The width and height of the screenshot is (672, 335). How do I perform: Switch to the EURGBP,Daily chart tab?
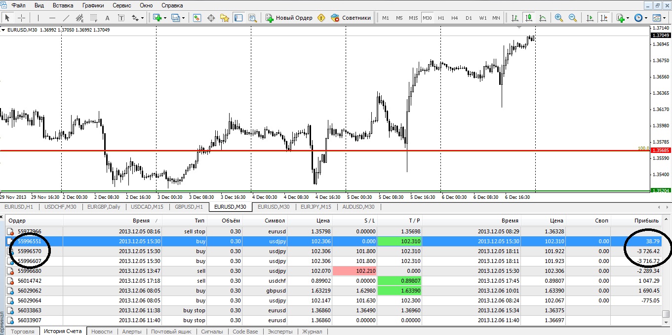click(x=104, y=207)
